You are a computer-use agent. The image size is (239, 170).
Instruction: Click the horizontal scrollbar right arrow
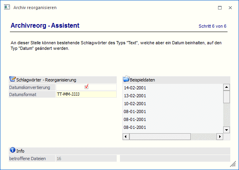220,136
